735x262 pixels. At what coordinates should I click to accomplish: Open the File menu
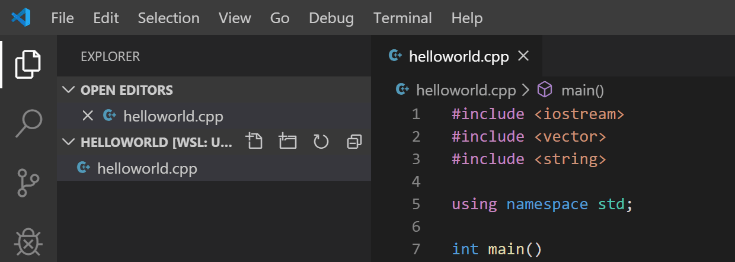62,18
